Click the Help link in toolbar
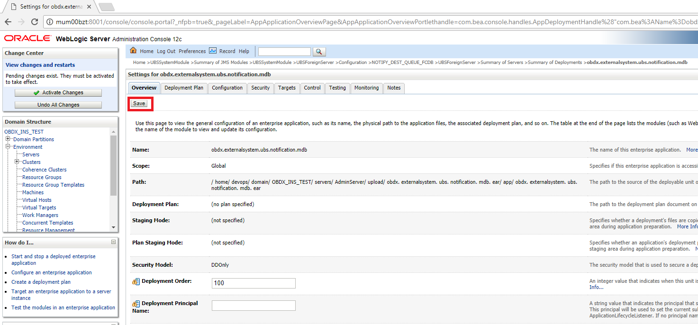Screen dimensions: 698x325 pos(244,51)
